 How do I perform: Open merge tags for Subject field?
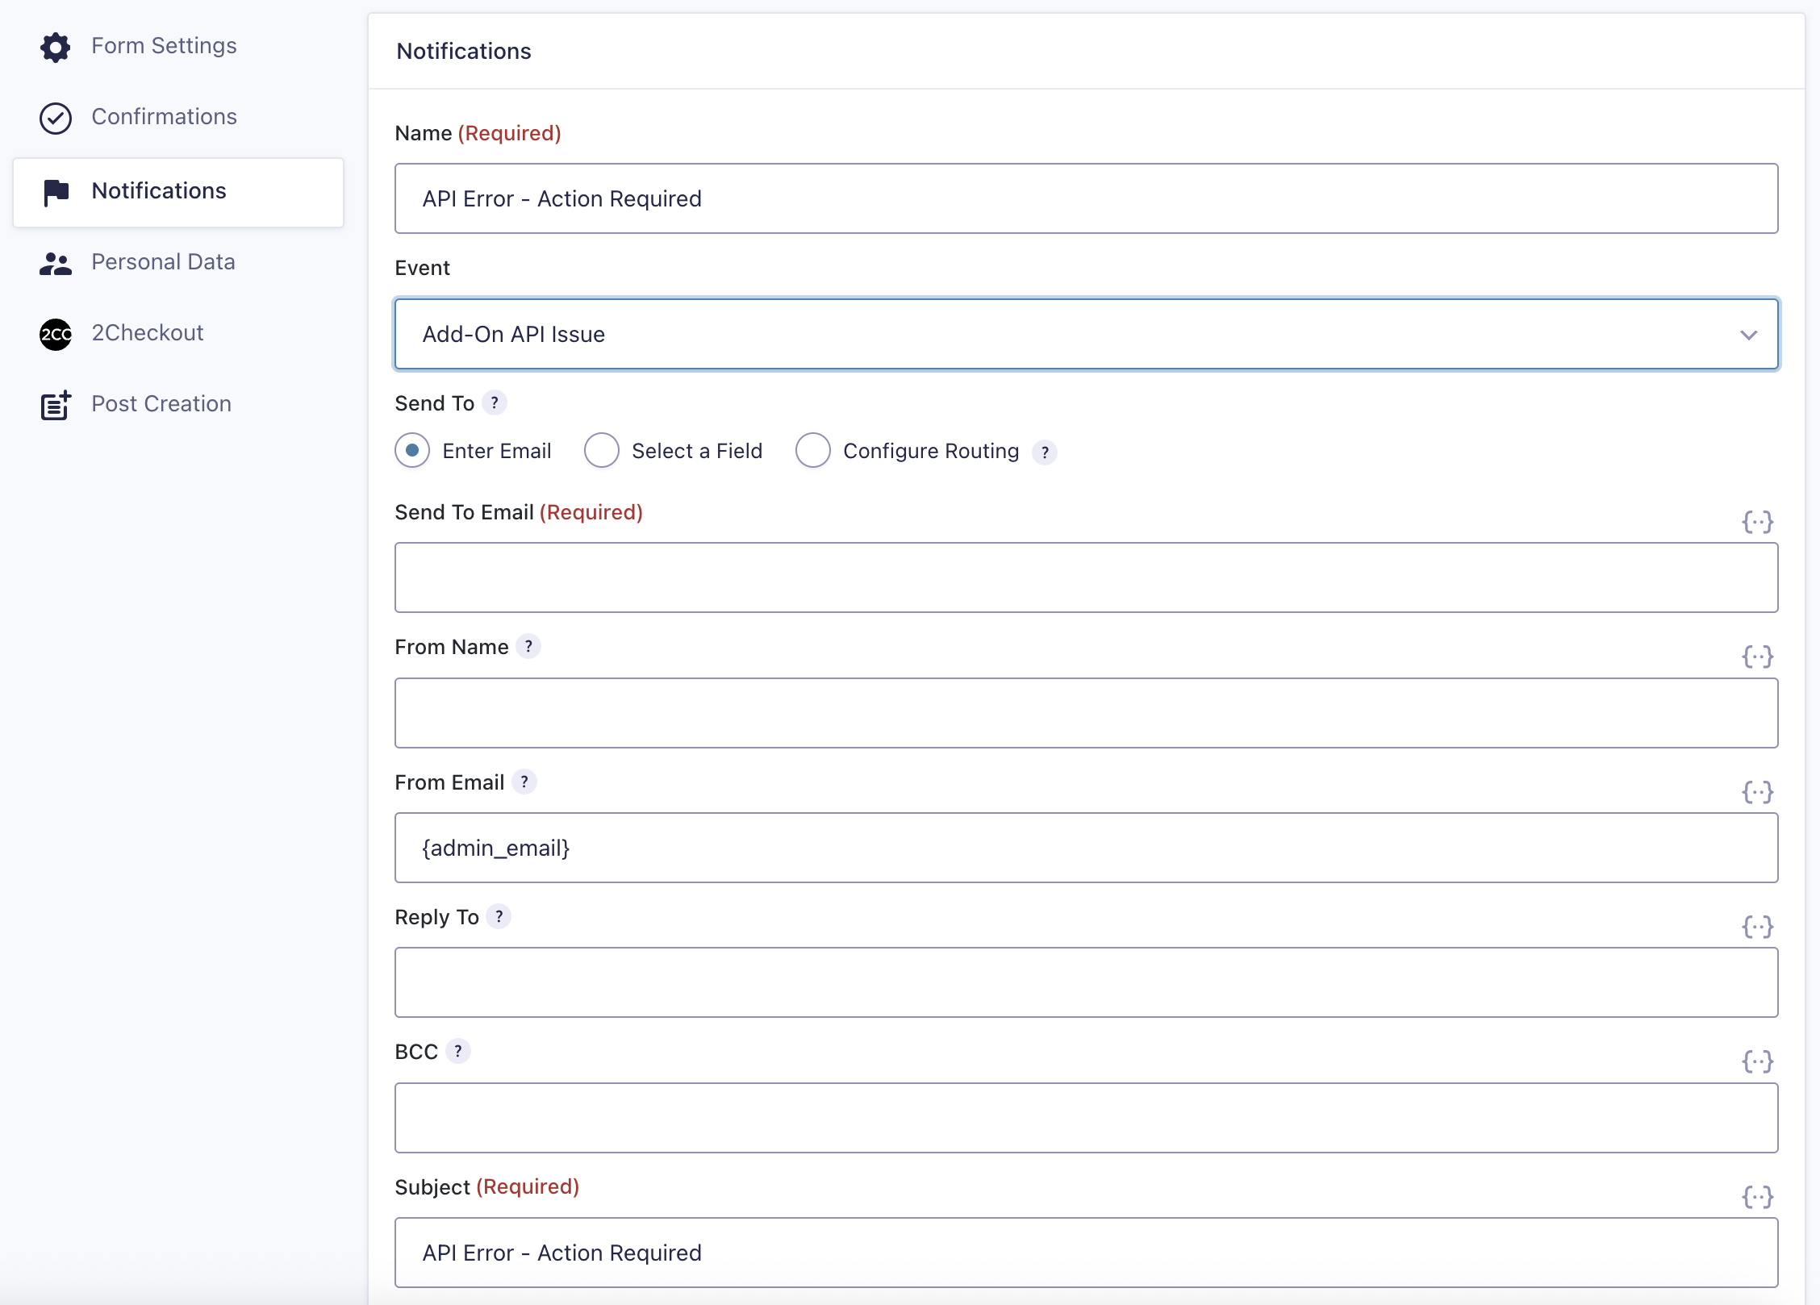[1757, 1197]
